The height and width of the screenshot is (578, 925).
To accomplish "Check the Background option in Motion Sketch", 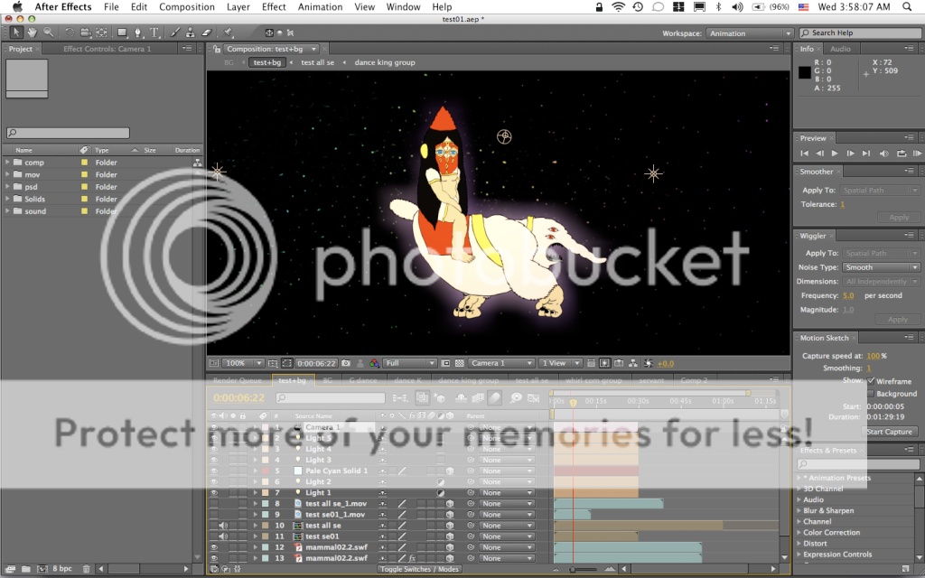I will pos(871,394).
